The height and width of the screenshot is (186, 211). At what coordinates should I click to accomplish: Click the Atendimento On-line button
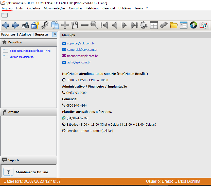(29, 171)
